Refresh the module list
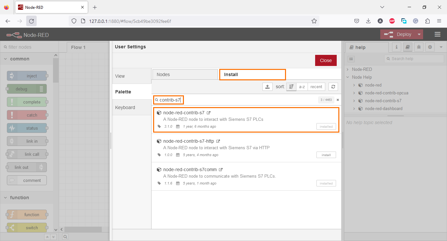This screenshot has width=447, height=241. click(333, 87)
